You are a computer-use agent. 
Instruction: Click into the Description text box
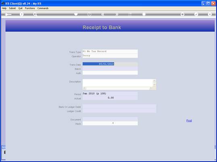coord(118,83)
